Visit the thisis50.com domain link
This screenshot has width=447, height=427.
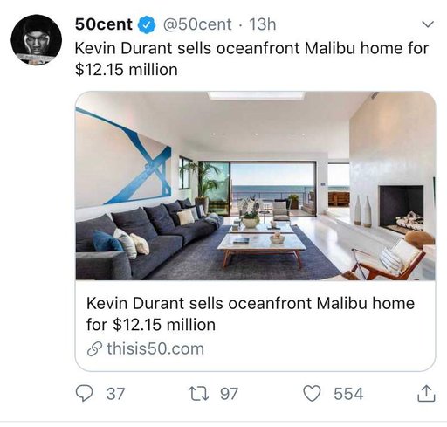[x=155, y=348]
